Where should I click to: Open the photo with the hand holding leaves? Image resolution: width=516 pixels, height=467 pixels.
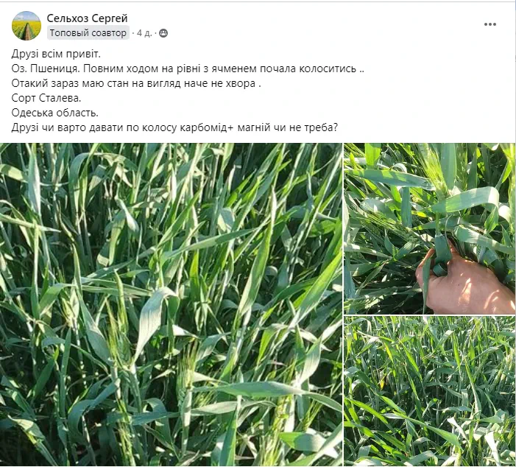(x=429, y=228)
